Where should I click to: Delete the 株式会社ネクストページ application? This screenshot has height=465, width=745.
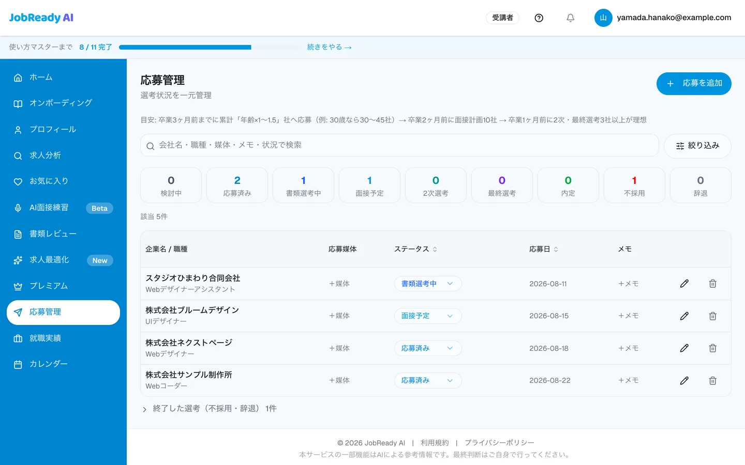coord(712,348)
